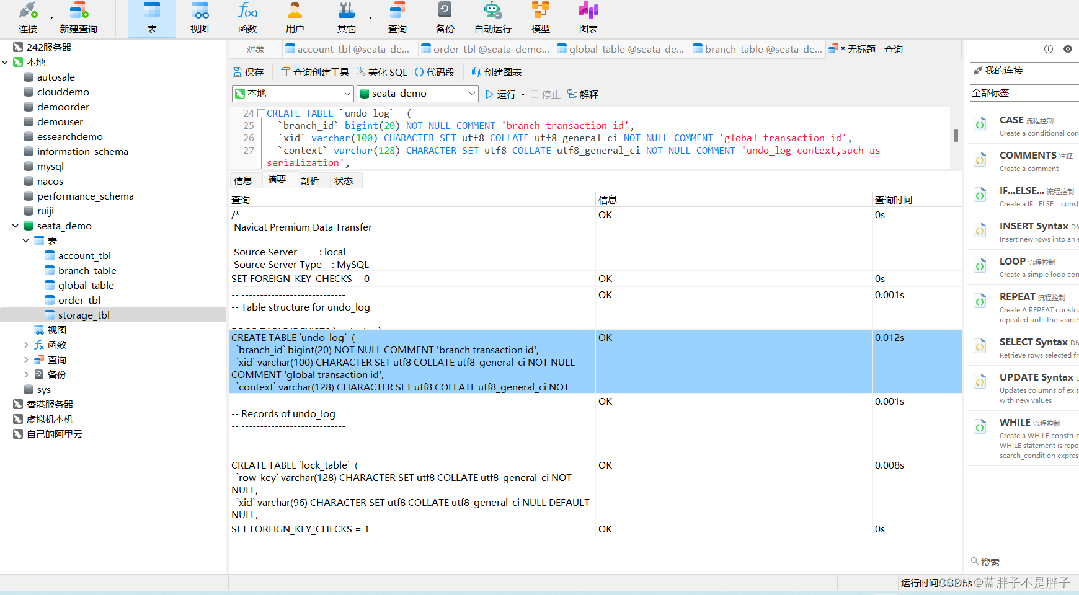Select the SET FOREIGN_KEY_CHECKS = 1 row
1079x595 pixels.
coord(595,529)
